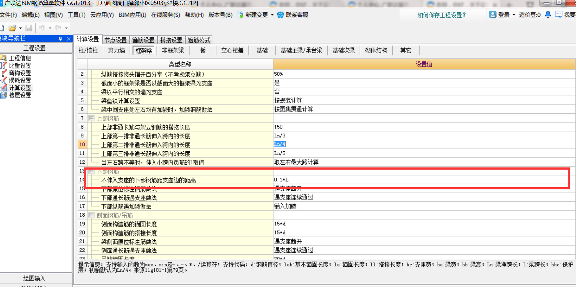Image resolution: width=576 pixels, height=287 pixels.
Task: Select the 基础 component tab
Action: 262,50
